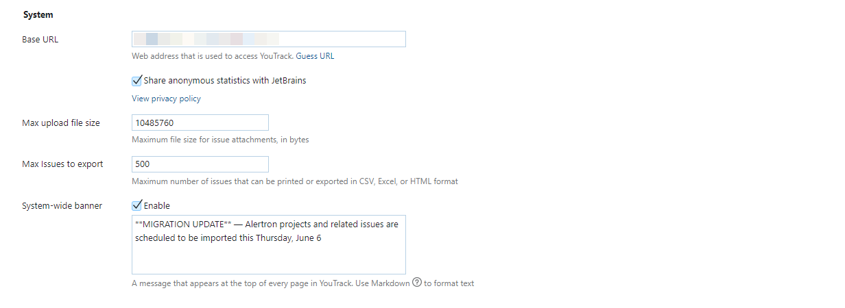
Task: Click the "Maximum file size" hint text
Action: tap(220, 140)
